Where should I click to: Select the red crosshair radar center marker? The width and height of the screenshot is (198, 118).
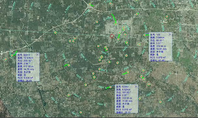pos(112,36)
